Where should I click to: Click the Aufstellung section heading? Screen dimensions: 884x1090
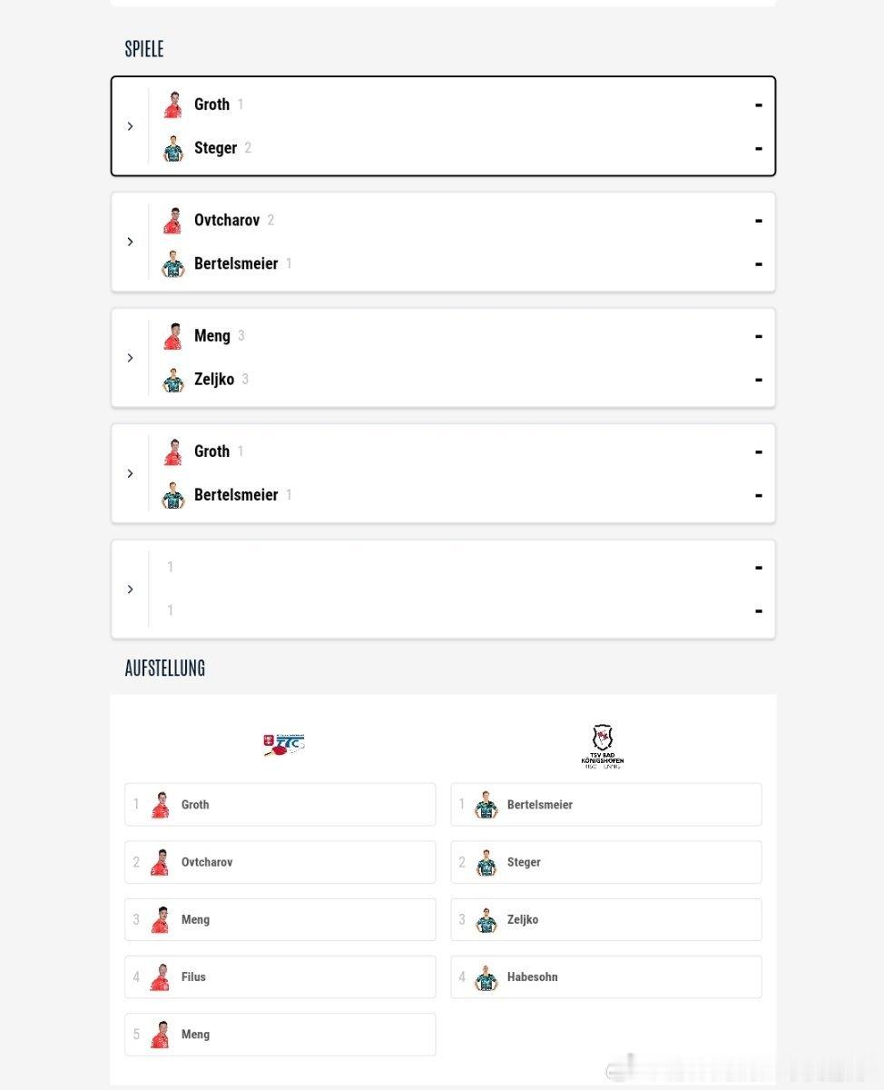pos(165,669)
